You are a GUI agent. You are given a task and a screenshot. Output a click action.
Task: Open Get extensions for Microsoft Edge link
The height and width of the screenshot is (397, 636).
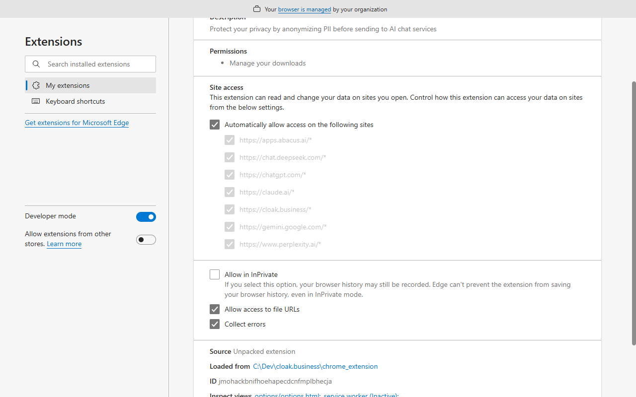coord(77,123)
